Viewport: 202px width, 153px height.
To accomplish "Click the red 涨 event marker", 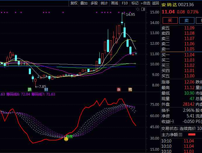I will (119, 89).
